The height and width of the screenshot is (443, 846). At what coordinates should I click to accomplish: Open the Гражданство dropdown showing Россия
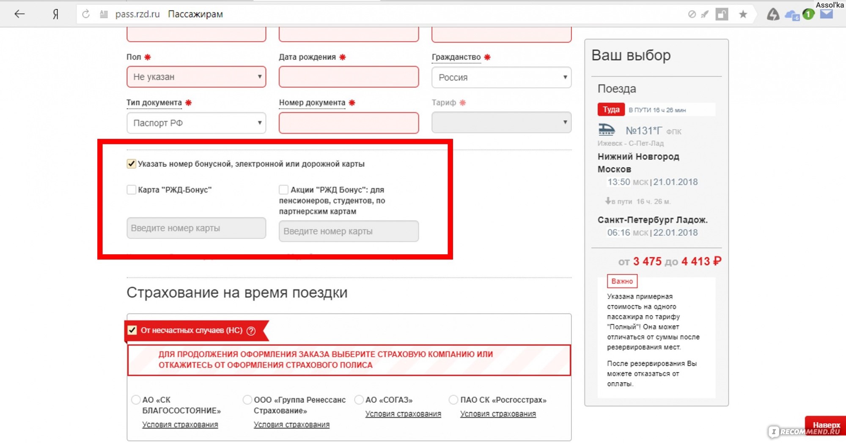(x=501, y=77)
